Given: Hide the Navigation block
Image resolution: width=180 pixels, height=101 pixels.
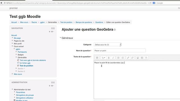Looking at the screenshot, I should point(52,28).
